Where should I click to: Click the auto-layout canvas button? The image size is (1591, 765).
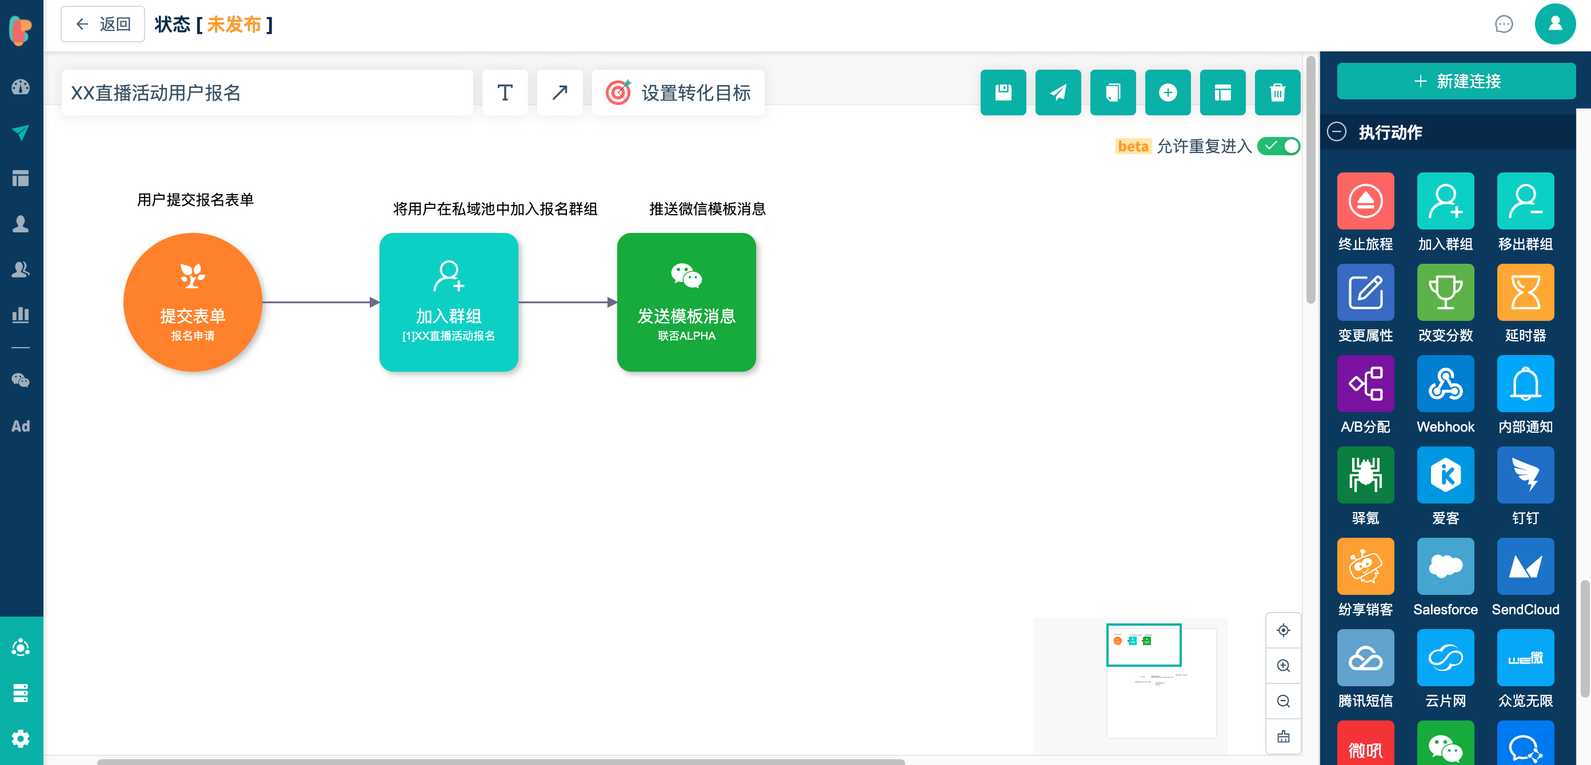(1283, 736)
